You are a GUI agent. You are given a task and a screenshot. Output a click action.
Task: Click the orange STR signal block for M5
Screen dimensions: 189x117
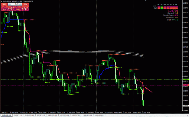(161, 7)
